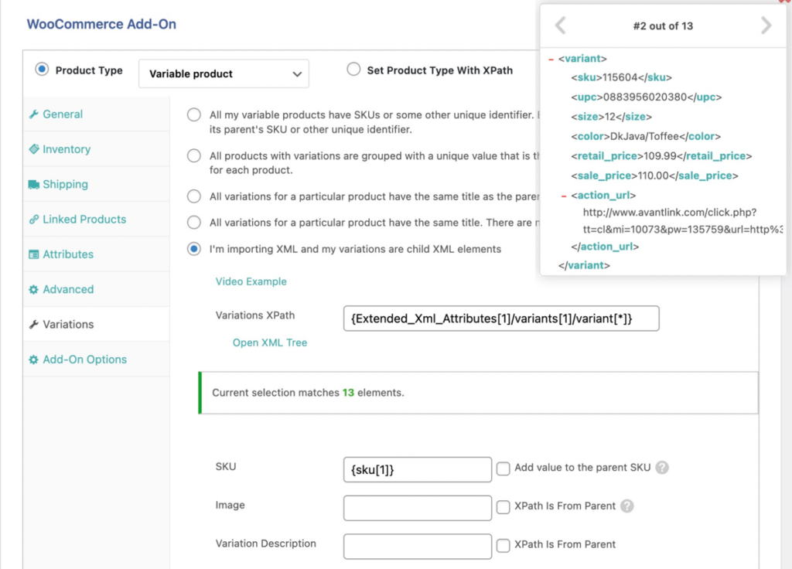This screenshot has width=792, height=569.
Task: Click the color element in XML preview
Action: [646, 136]
